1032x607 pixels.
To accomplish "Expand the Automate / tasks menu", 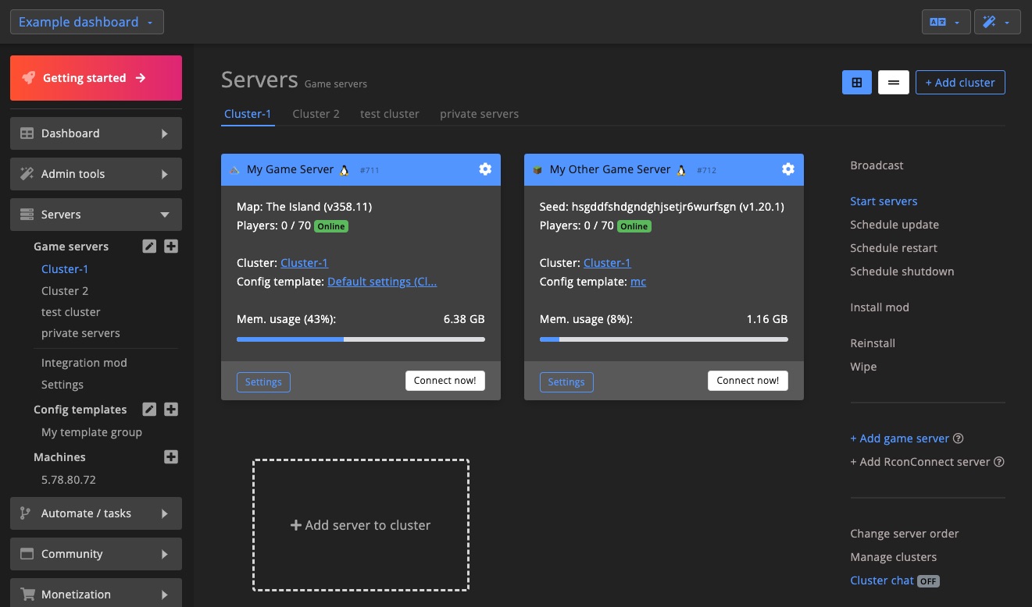I will tap(96, 513).
